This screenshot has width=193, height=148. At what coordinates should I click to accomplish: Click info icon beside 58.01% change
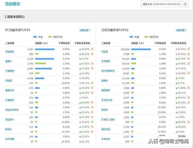92,83
